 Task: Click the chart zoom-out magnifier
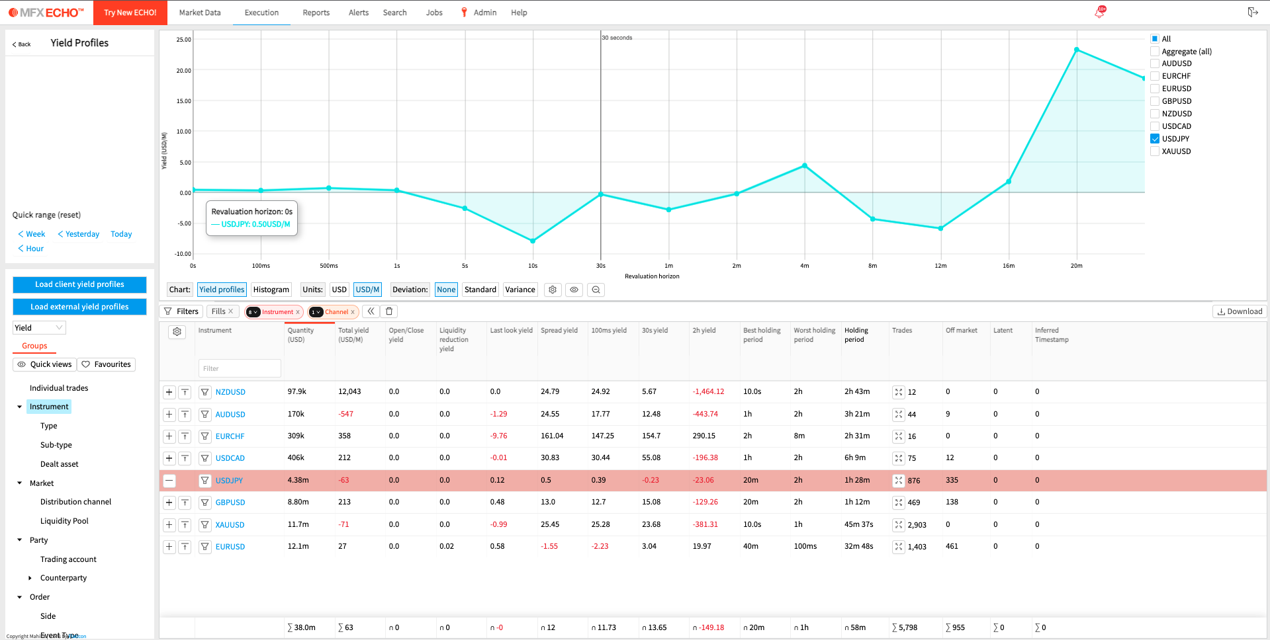coord(596,290)
